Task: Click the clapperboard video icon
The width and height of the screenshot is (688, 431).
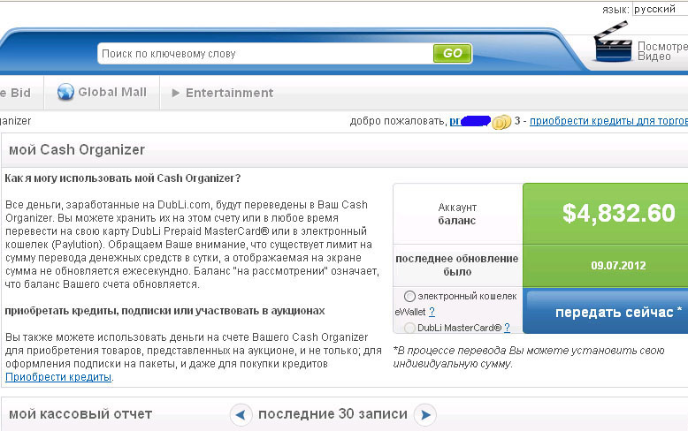Action: pyautogui.click(x=613, y=42)
